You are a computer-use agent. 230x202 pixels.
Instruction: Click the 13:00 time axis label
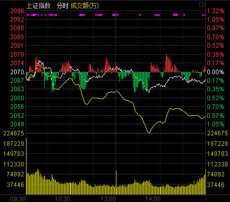pyautogui.click(x=108, y=199)
